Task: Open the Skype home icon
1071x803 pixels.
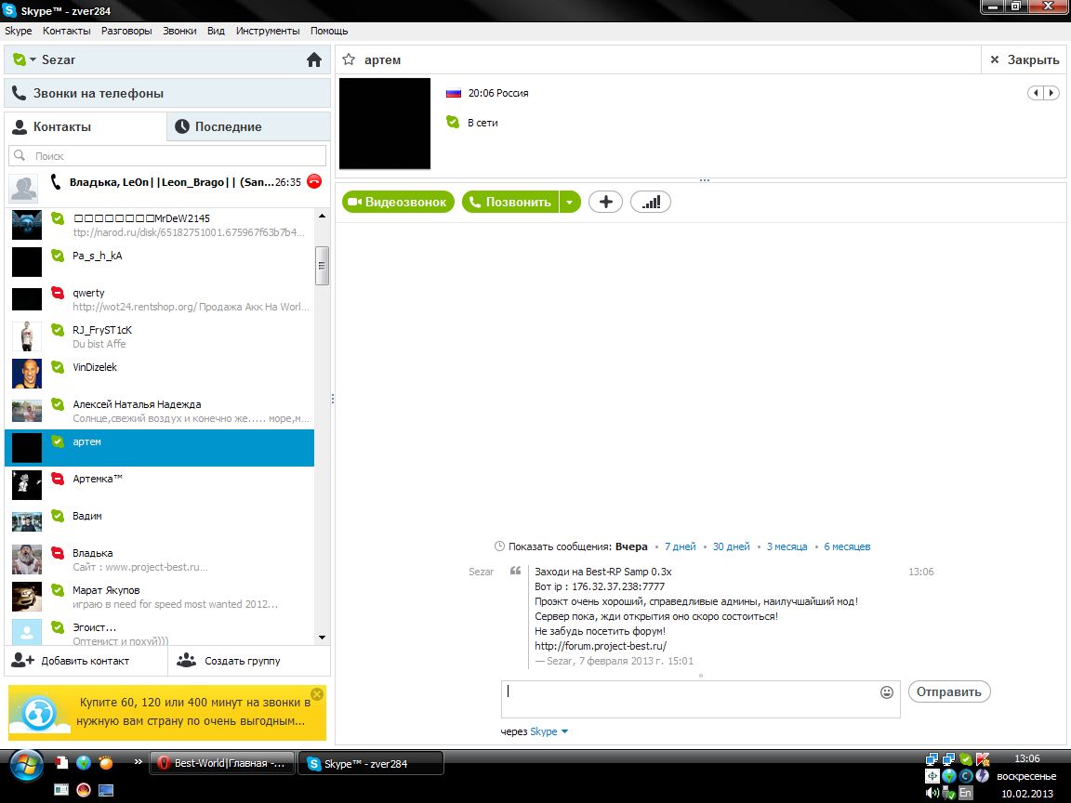Action: (x=314, y=60)
